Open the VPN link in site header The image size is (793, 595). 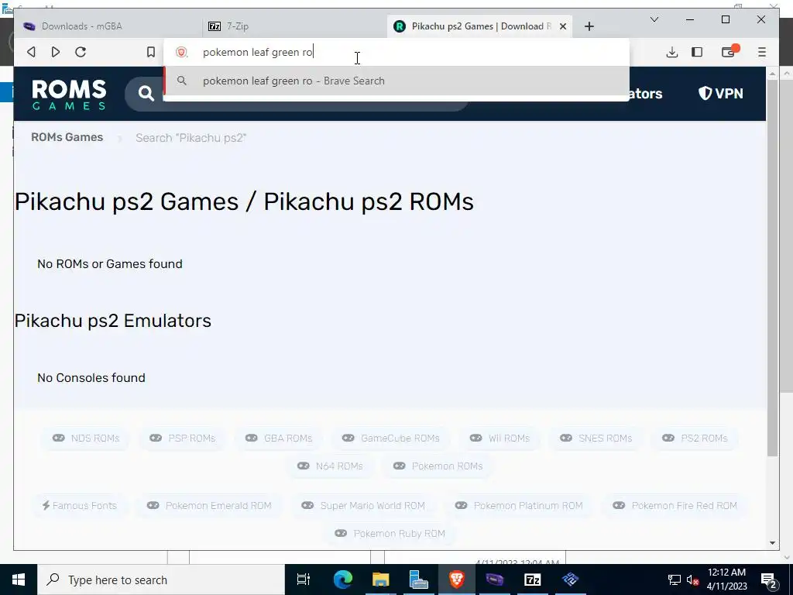click(721, 93)
